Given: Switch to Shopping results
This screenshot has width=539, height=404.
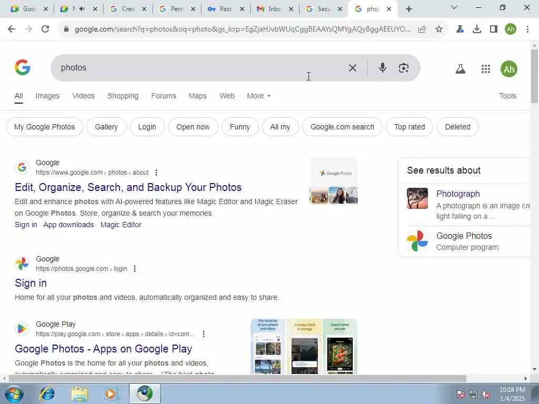Looking at the screenshot, I should click(x=123, y=96).
